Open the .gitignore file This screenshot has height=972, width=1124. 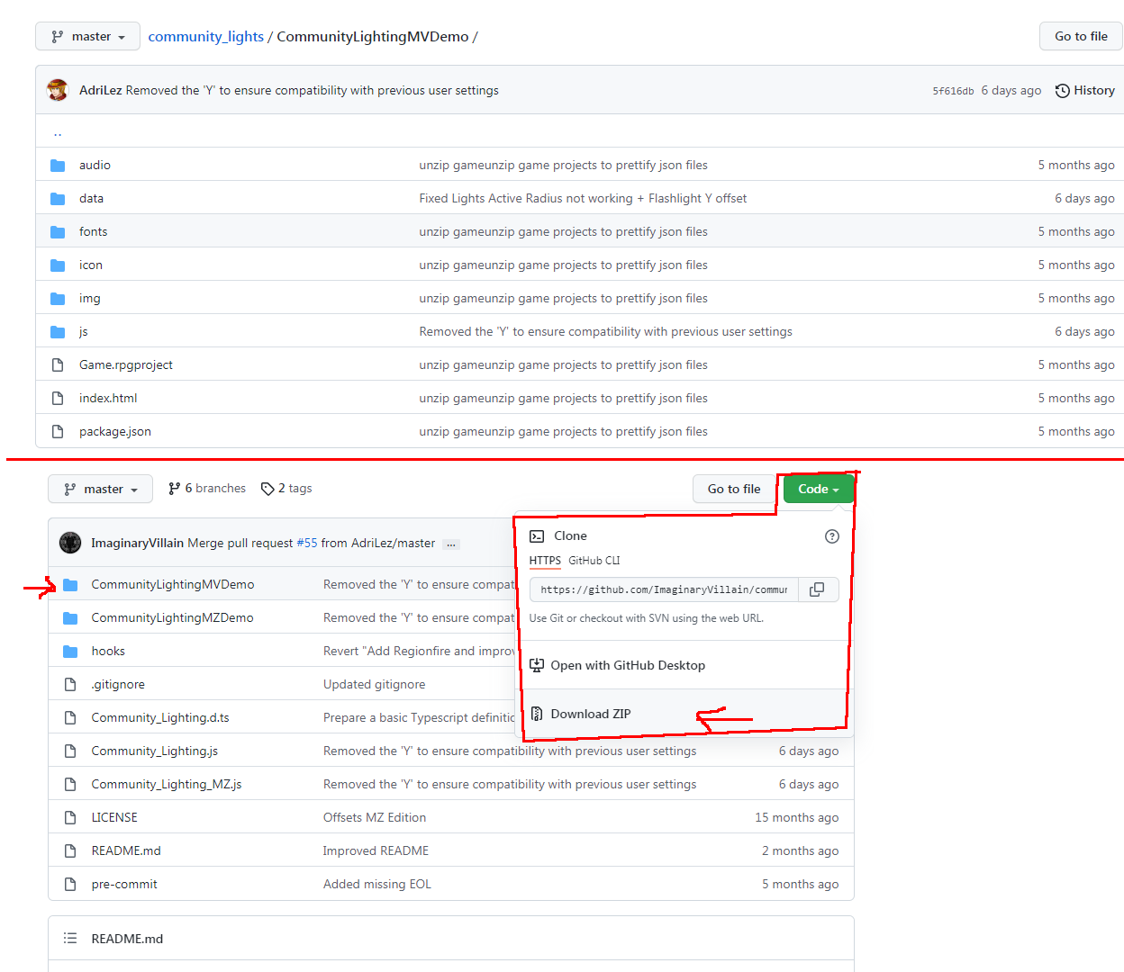tap(118, 684)
